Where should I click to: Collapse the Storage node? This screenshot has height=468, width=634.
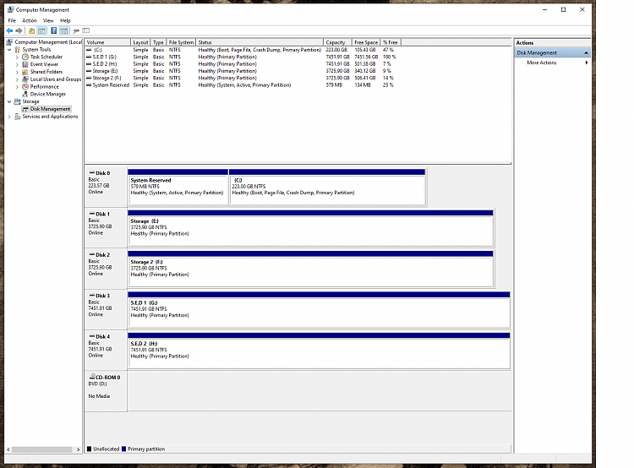pos(9,101)
